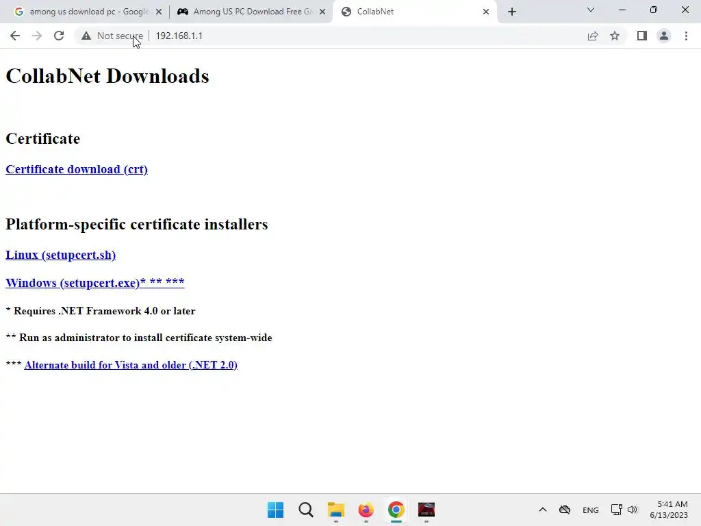Open the Windows Start menu
Image resolution: width=701 pixels, height=526 pixels.
click(x=275, y=510)
